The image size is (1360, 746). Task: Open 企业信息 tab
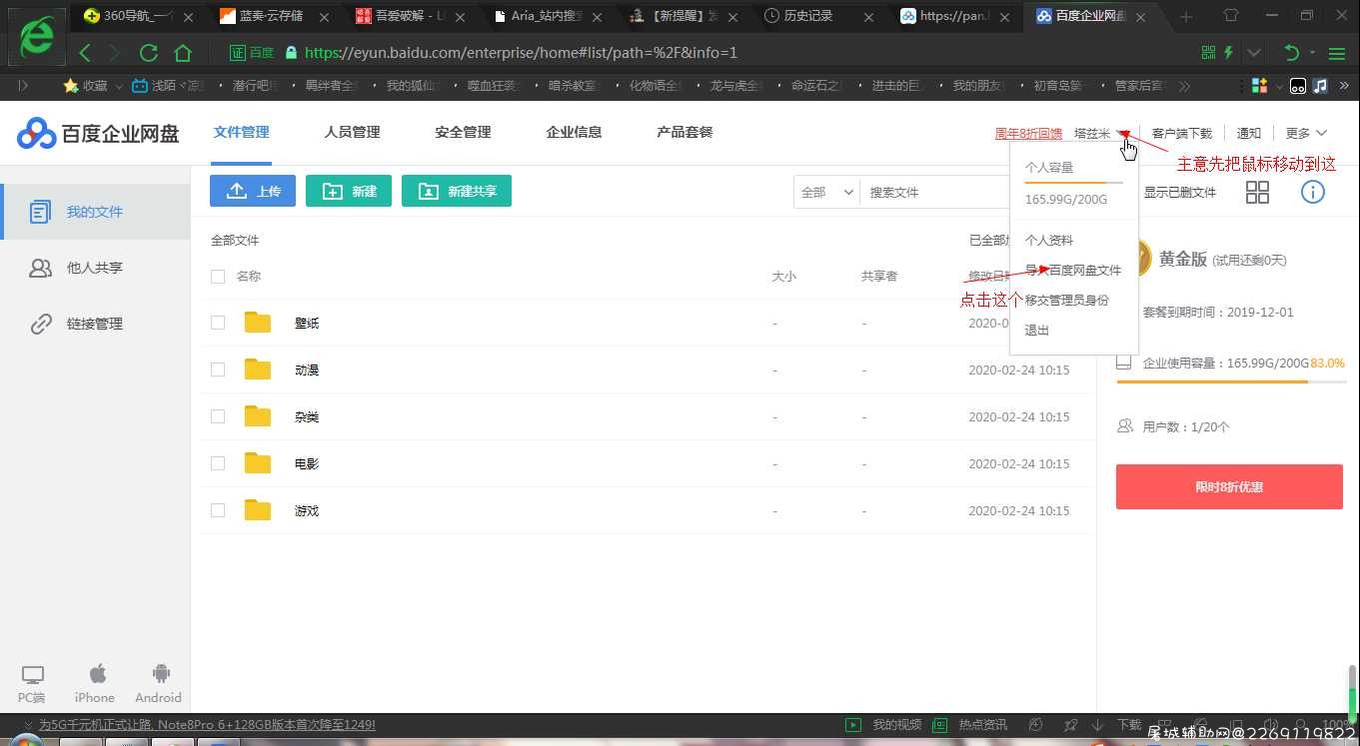(x=574, y=132)
